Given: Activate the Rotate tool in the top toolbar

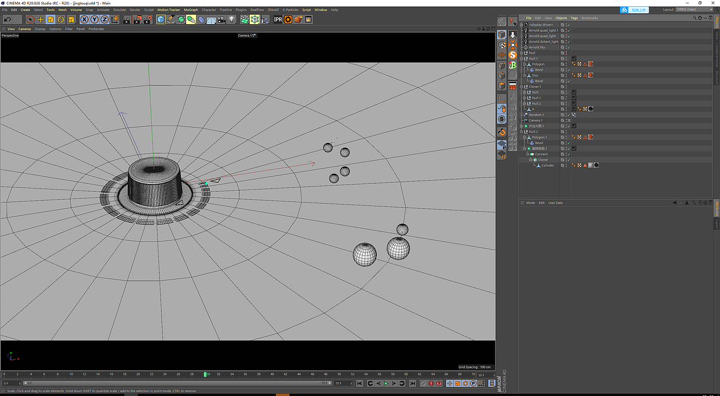Looking at the screenshot, I should click(x=61, y=20).
